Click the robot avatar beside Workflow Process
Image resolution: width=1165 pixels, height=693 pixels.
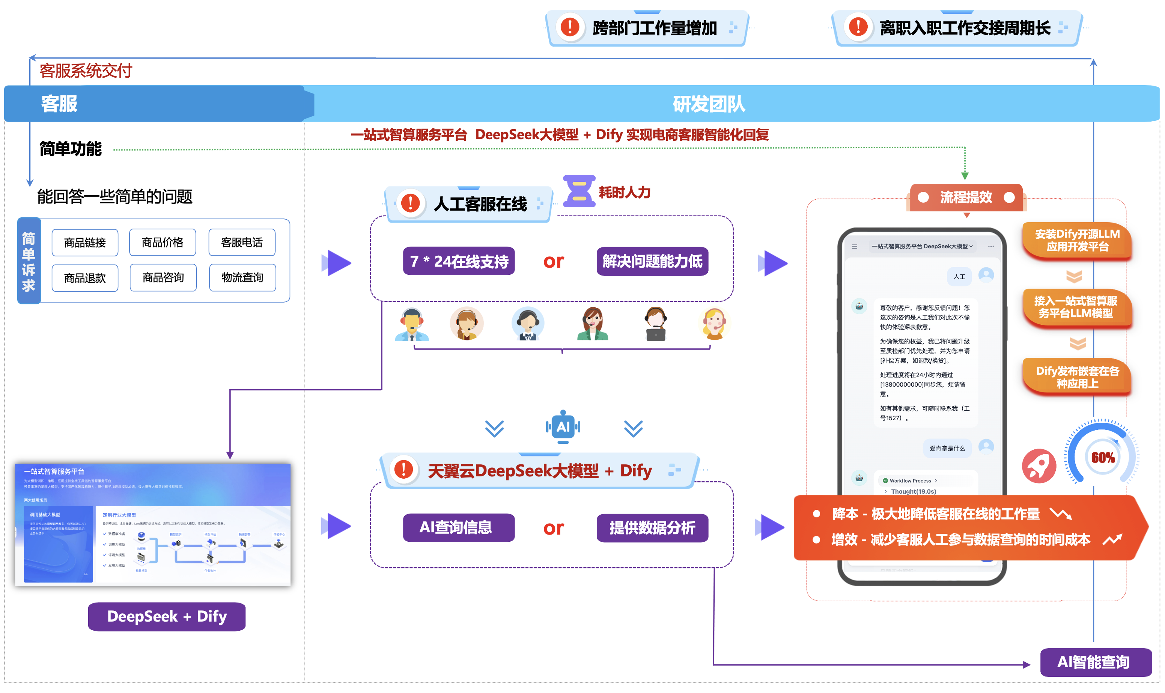[859, 478]
